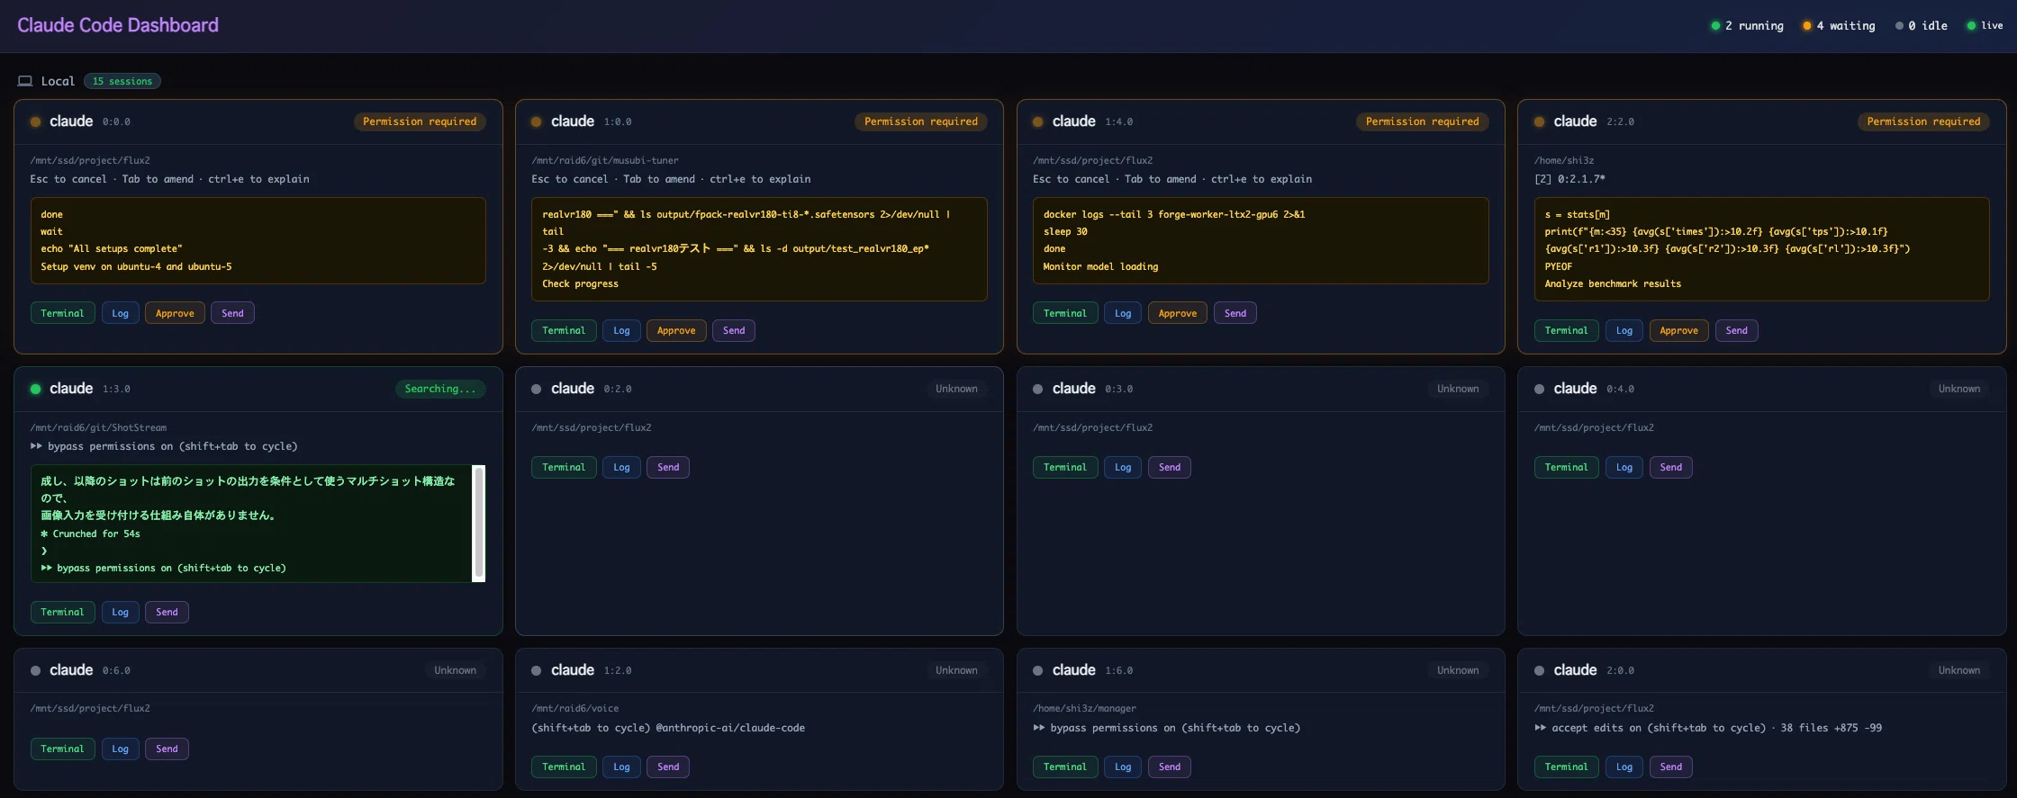View Log for session 0:0.0
This screenshot has height=798, width=2017.
(120, 313)
